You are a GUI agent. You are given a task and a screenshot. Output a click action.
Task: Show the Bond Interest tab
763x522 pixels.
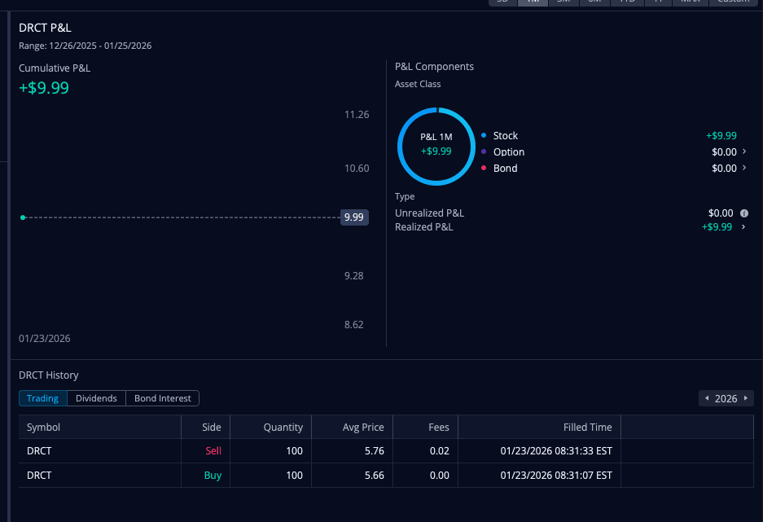163,398
